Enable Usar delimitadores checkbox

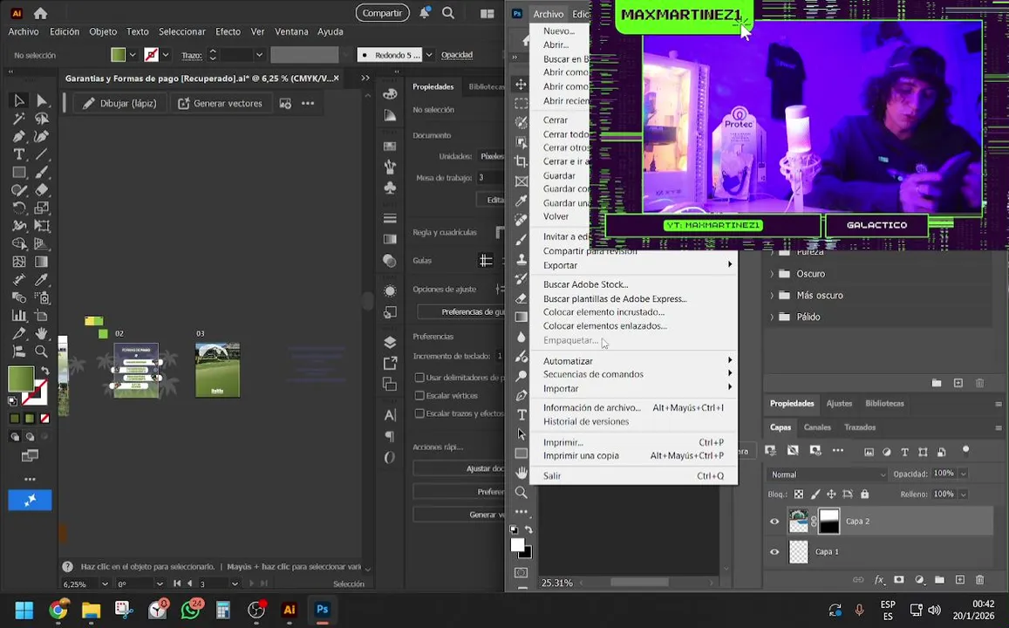[x=419, y=378]
